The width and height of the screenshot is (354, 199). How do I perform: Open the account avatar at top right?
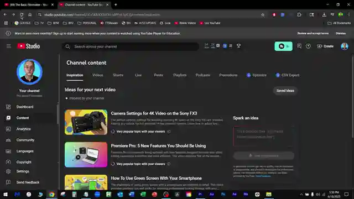pyautogui.click(x=344, y=46)
